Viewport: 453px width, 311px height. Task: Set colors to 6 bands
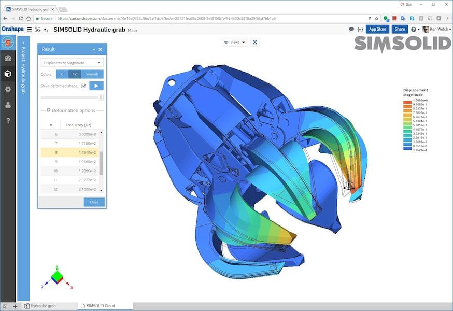coord(62,74)
